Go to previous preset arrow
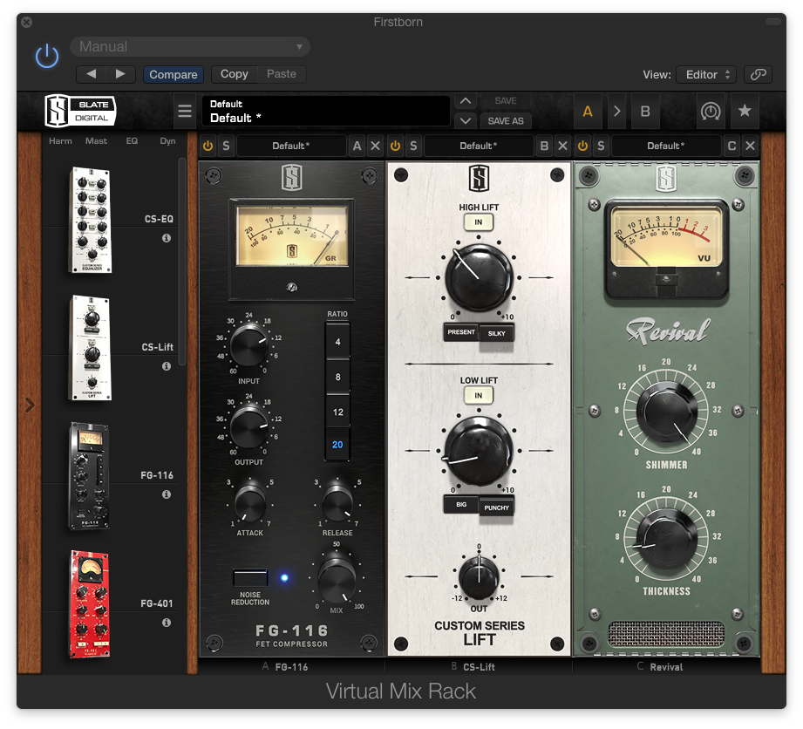Image resolution: width=803 pixels, height=729 pixels. (x=92, y=74)
